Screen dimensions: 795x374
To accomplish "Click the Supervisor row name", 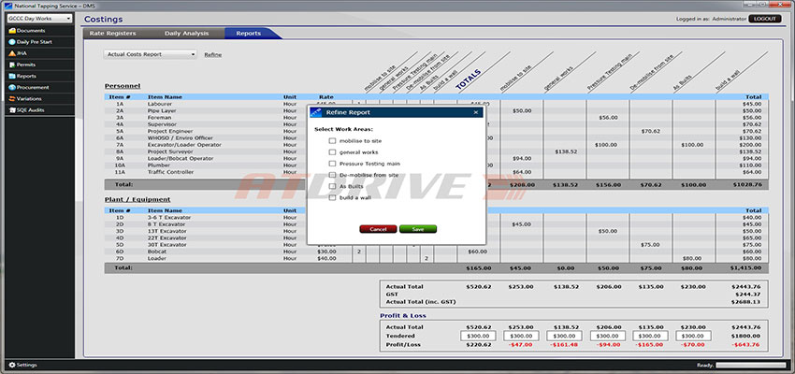I will click(161, 124).
